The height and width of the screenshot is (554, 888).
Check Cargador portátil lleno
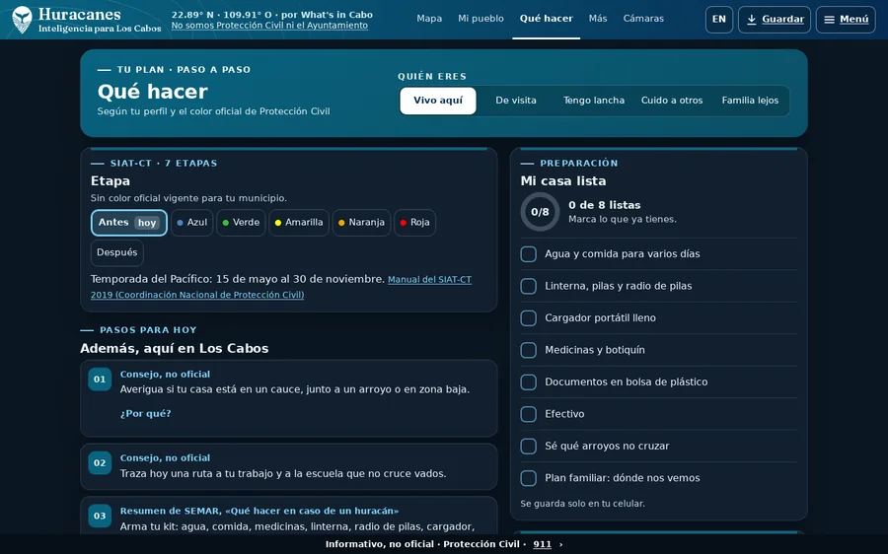point(529,318)
